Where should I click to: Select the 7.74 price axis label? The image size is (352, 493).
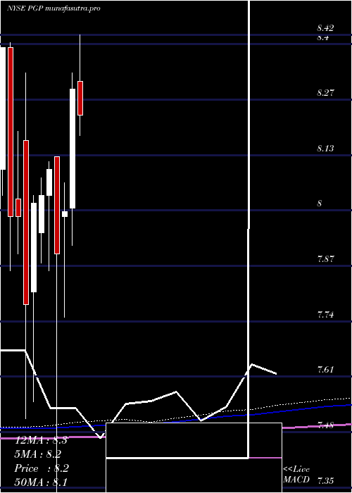tap(325, 314)
